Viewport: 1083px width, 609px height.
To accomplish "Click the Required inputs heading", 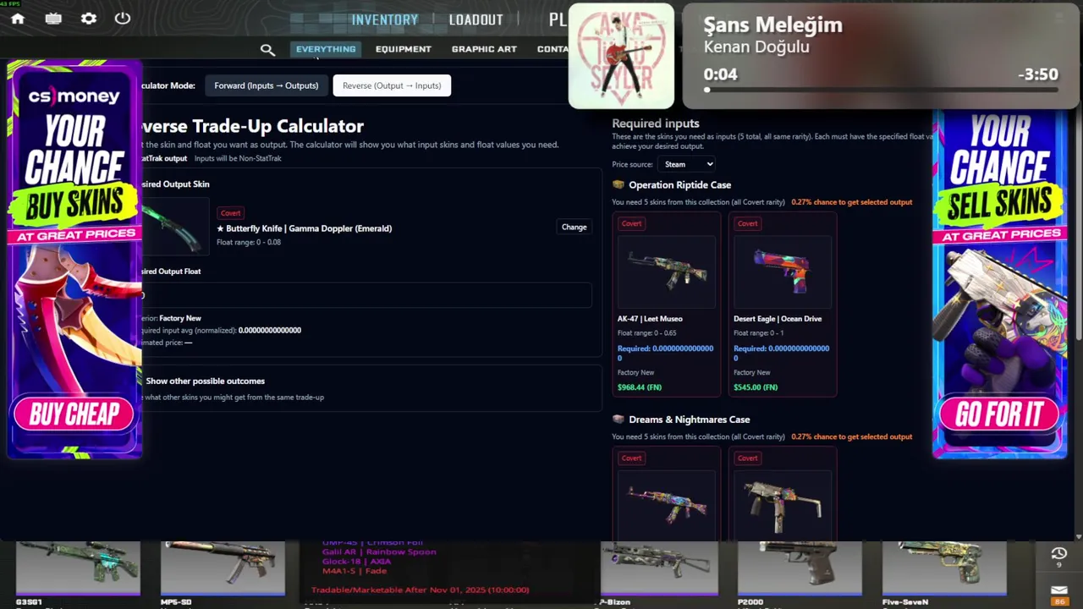I will click(x=656, y=123).
